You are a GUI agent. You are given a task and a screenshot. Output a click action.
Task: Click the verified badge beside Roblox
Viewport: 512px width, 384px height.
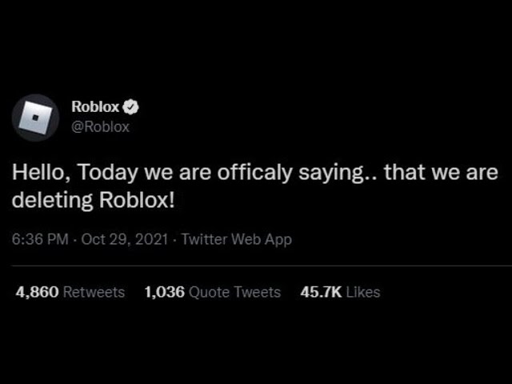129,107
